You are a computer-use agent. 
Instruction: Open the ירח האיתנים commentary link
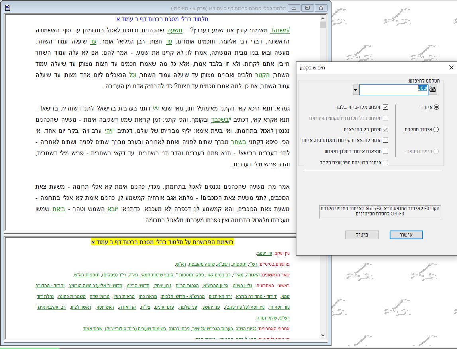click(x=220, y=296)
